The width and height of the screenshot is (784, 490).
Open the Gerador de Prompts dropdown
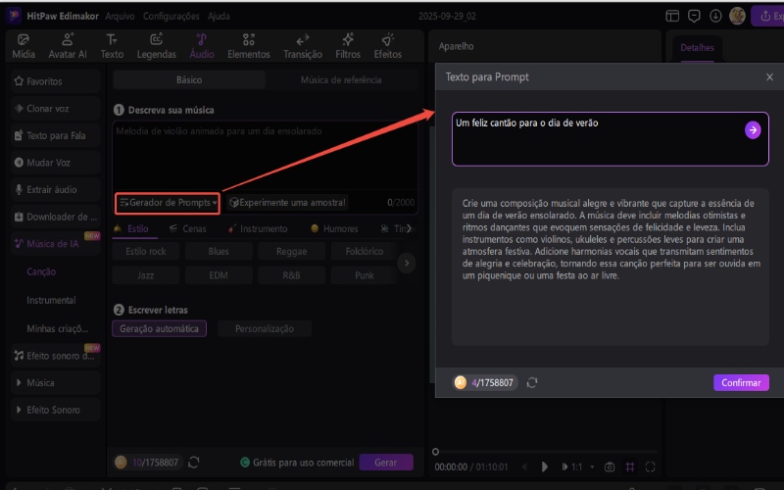click(168, 203)
